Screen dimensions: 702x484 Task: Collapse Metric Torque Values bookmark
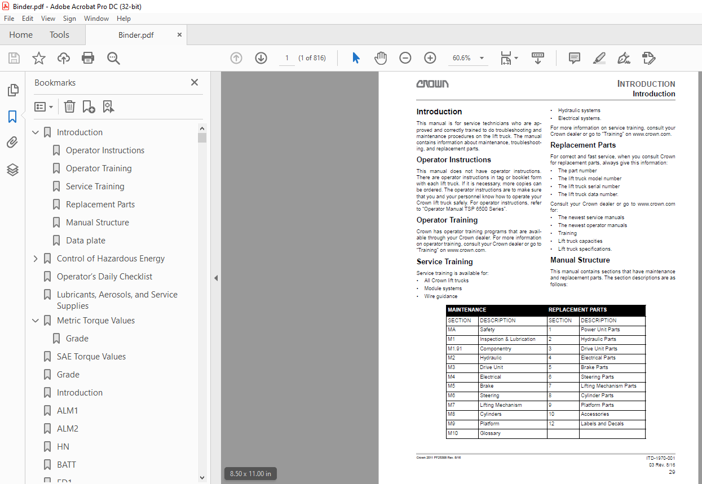[x=36, y=321]
